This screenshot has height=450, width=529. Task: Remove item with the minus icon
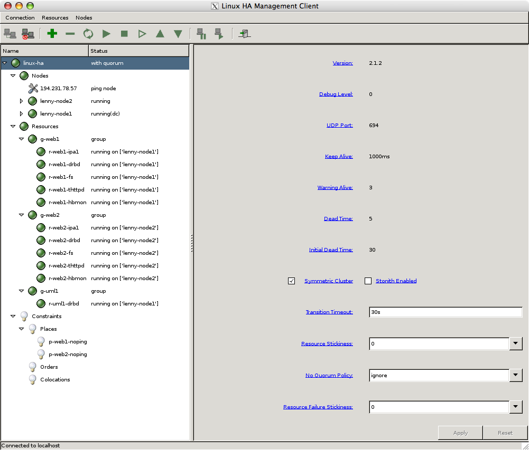coord(70,34)
